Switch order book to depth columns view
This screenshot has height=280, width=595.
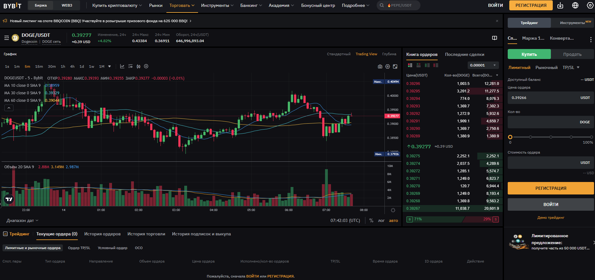(x=419, y=65)
